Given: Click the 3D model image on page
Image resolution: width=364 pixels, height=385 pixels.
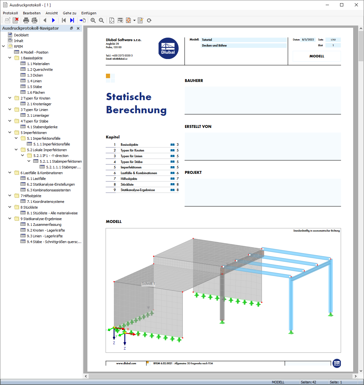Looking at the screenshot, I should point(223,290).
